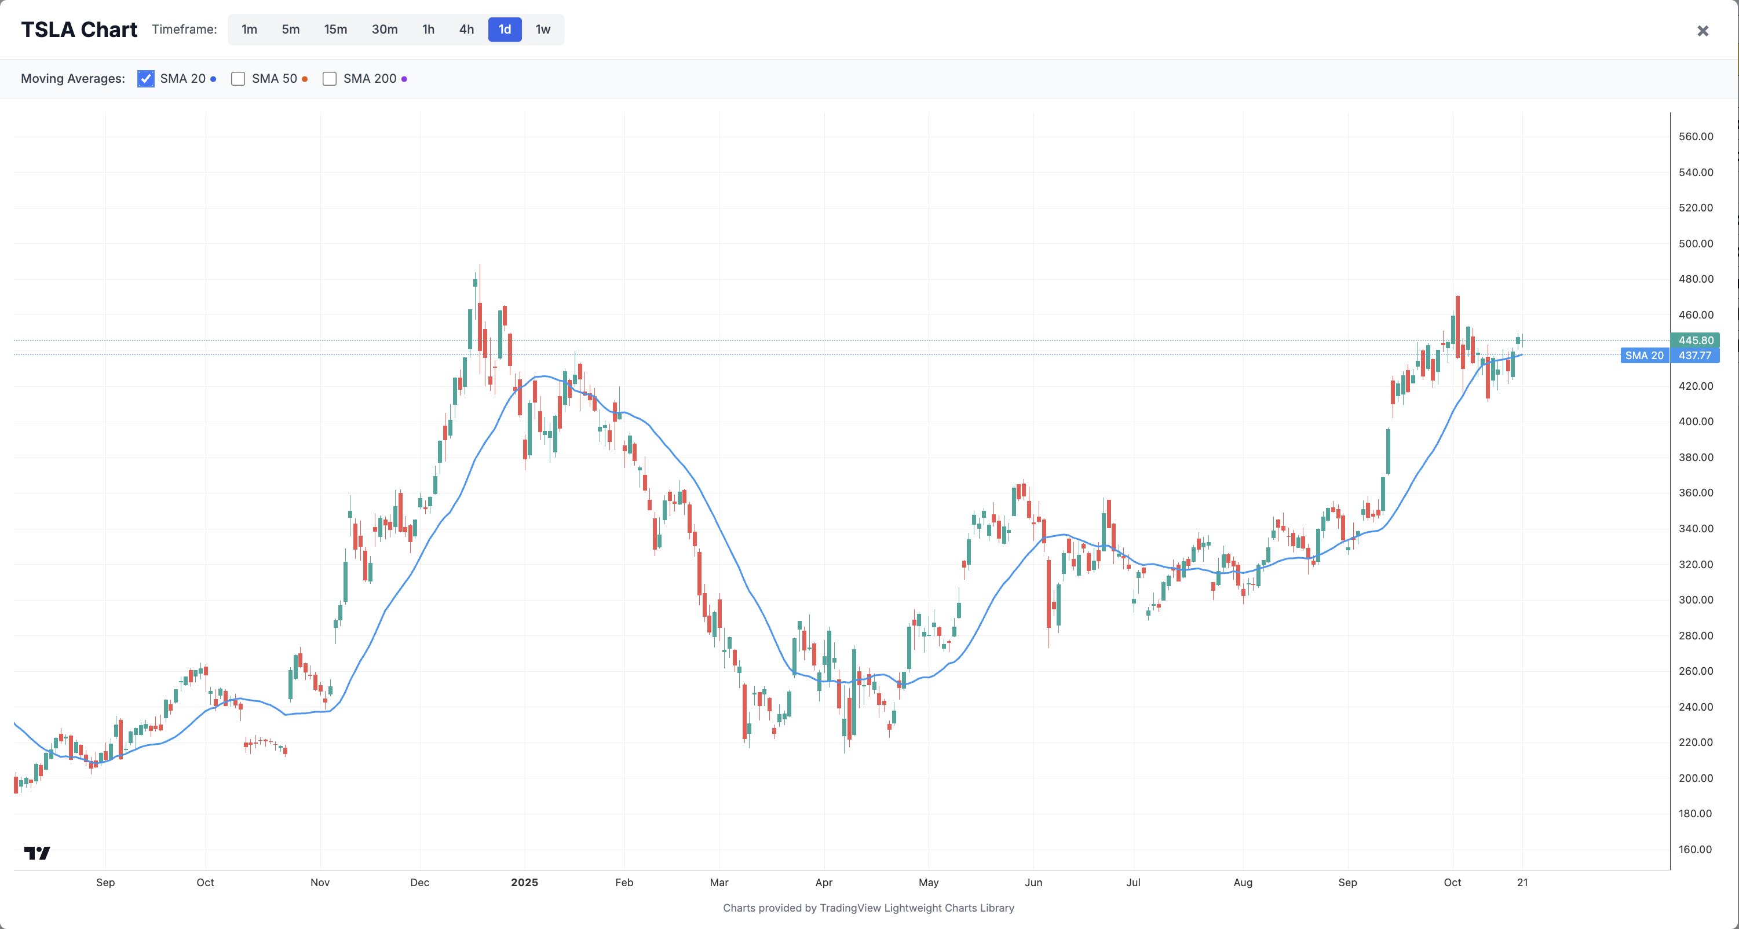Close the TSLA chart dialog
This screenshot has height=929, width=1739.
click(x=1703, y=31)
